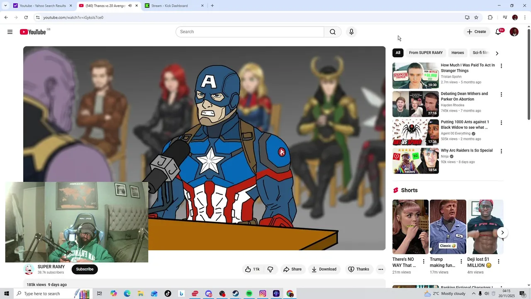Screen dimensions: 531x299
Task: Open options for Arc Raiders video
Action: tap(501, 152)
